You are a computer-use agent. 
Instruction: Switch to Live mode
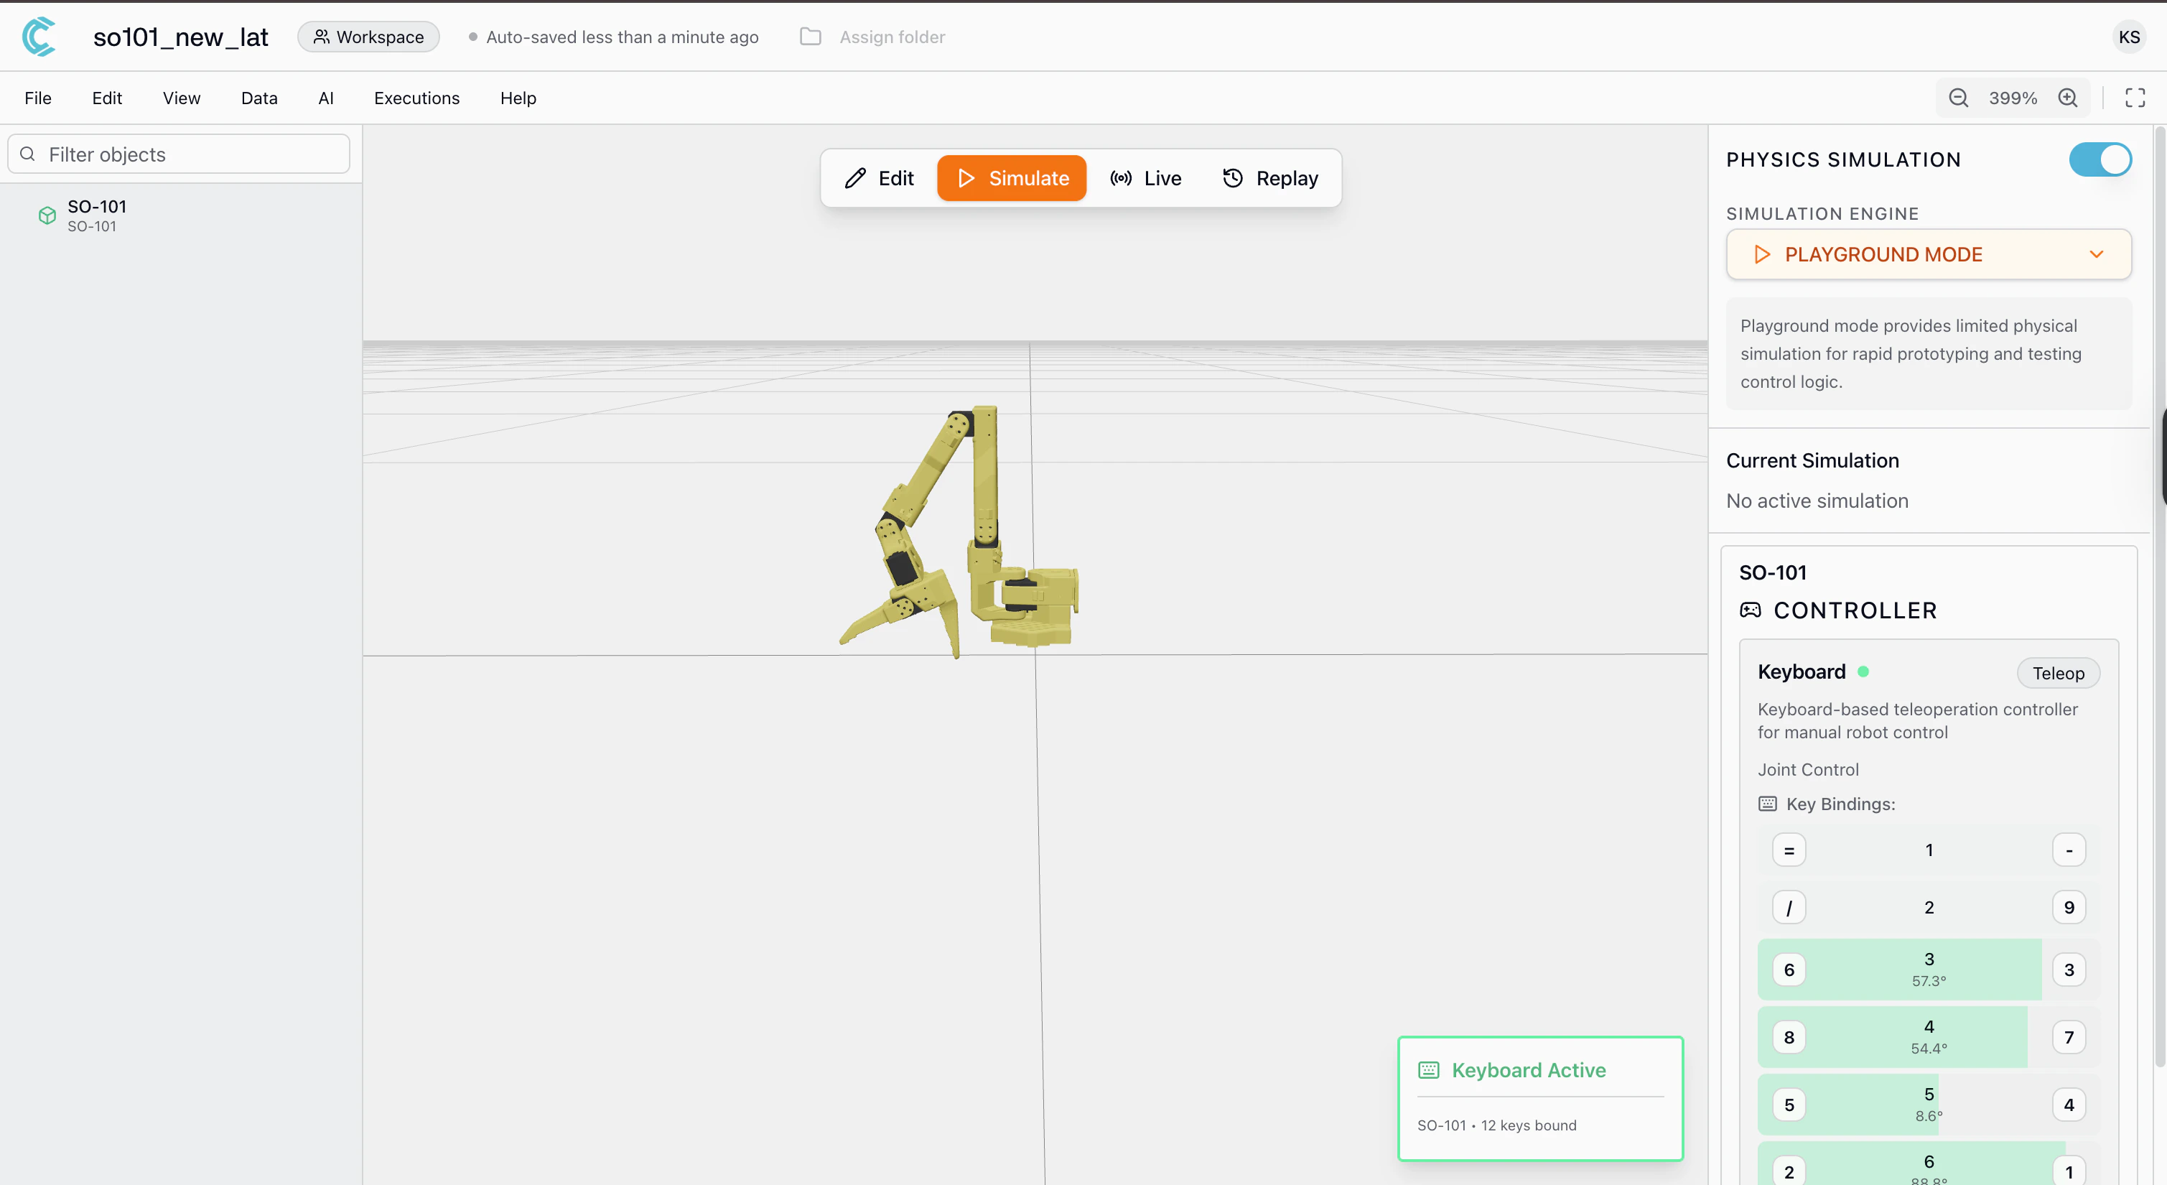[x=1146, y=178]
